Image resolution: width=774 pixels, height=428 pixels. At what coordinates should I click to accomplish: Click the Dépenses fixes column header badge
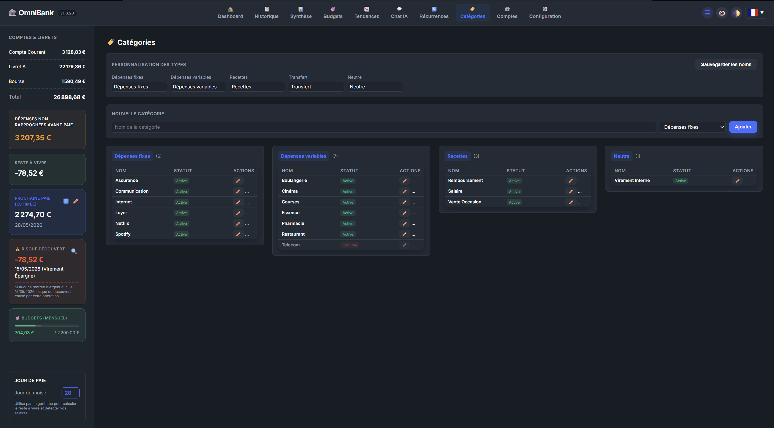tap(132, 156)
